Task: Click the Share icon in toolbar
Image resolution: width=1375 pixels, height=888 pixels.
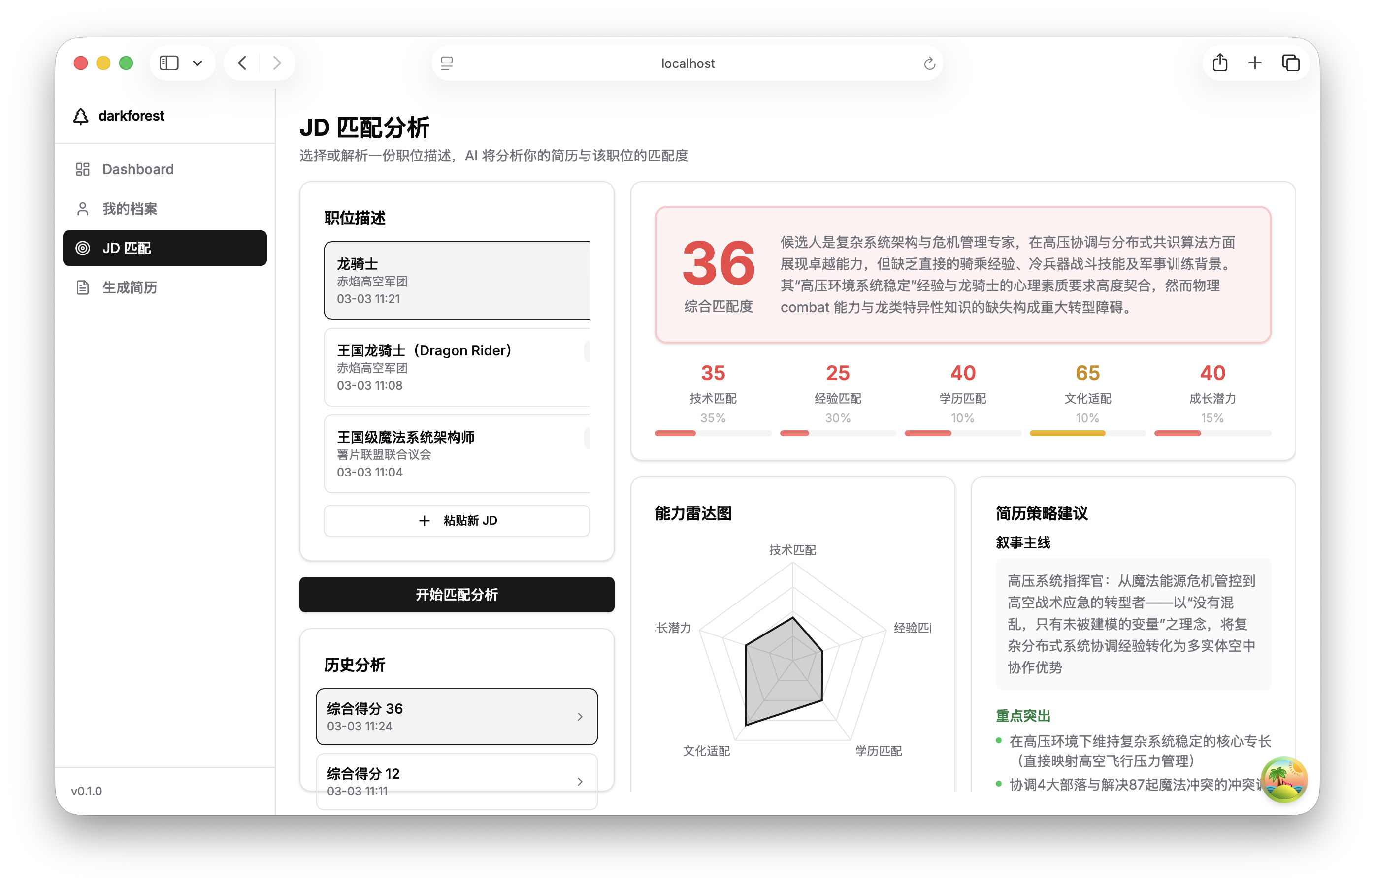Action: tap(1220, 63)
